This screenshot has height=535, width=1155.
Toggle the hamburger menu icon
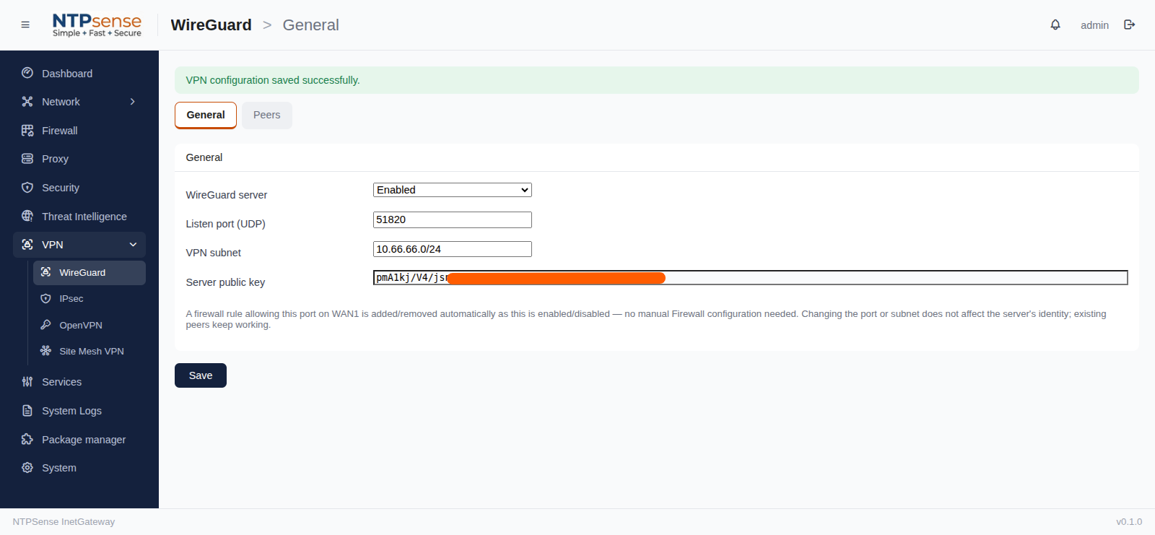click(25, 25)
